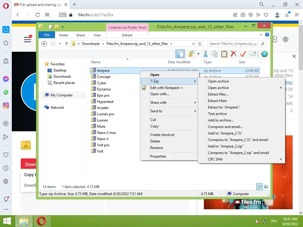Open Opera History clock sidebar icon
The image size is (303, 227).
[6, 168]
